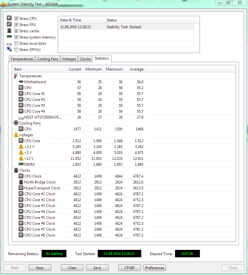Click the memory icon of DIMM row

[x=21, y=164]
